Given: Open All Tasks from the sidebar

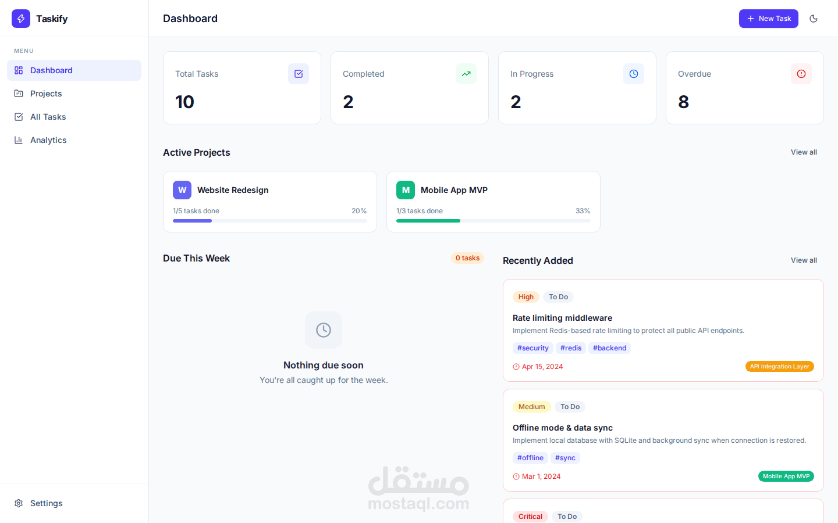Looking at the screenshot, I should (x=74, y=117).
